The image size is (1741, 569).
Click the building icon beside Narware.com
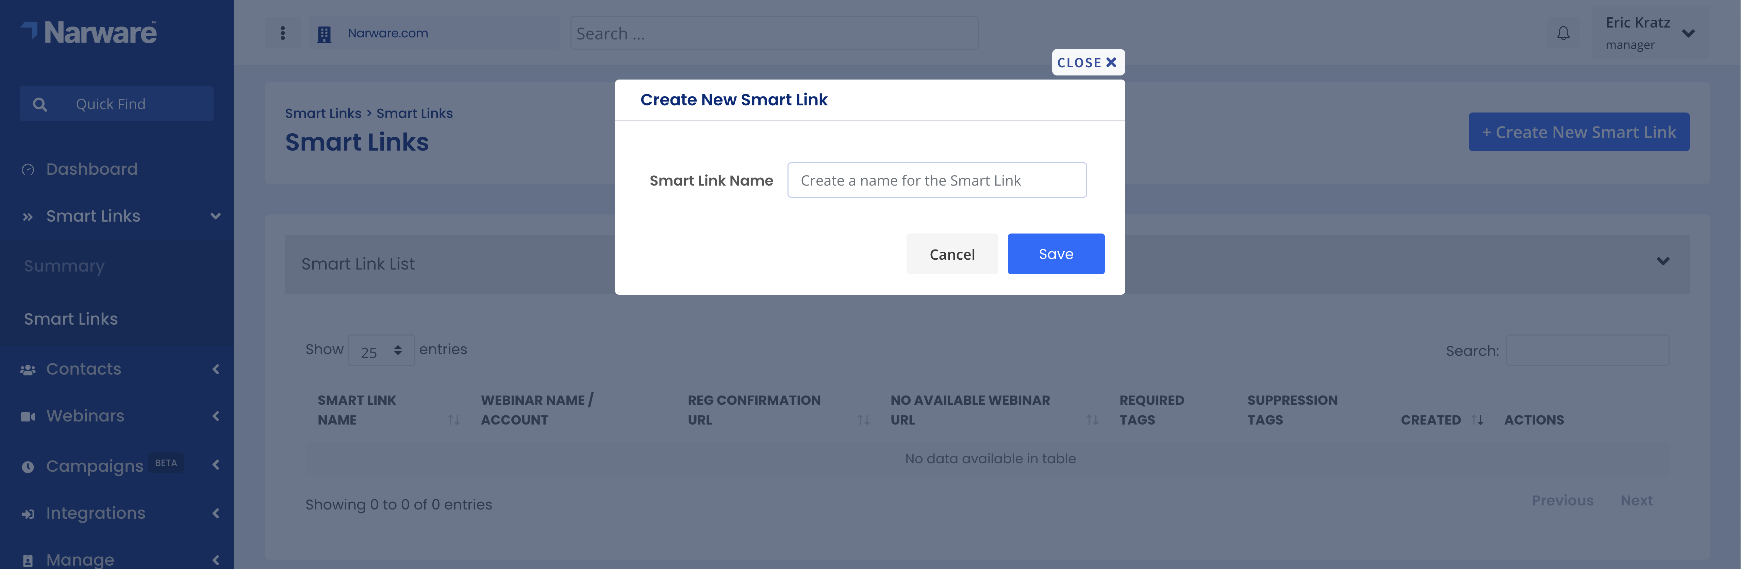(325, 34)
